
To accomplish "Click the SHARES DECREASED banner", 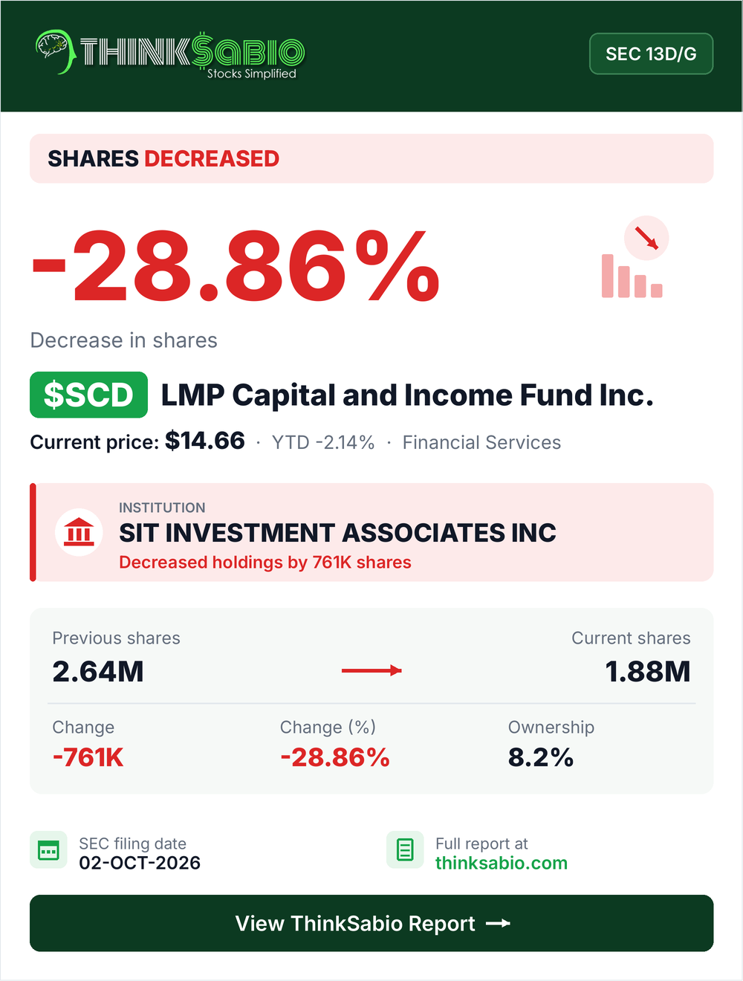I will click(x=371, y=158).
